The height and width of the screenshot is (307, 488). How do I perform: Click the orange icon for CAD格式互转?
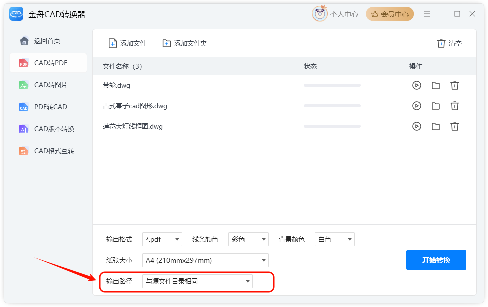point(24,151)
